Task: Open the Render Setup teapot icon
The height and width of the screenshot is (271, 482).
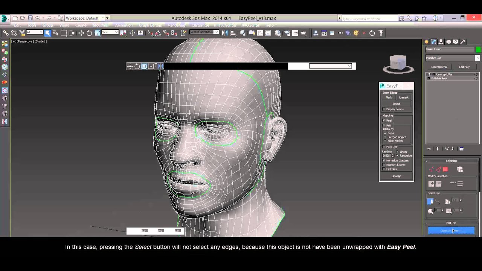Action: pyautogui.click(x=287, y=33)
